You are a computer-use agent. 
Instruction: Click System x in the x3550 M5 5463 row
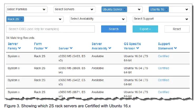pos(14,56)
